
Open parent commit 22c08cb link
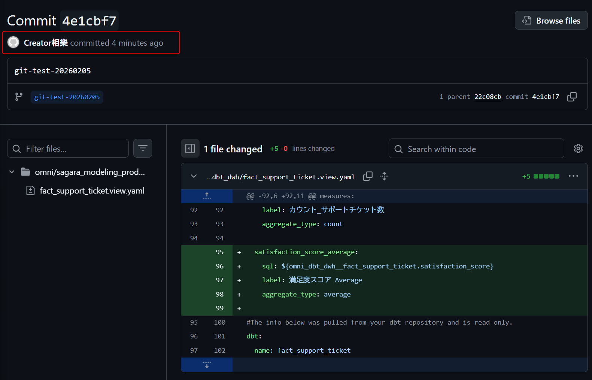488,97
